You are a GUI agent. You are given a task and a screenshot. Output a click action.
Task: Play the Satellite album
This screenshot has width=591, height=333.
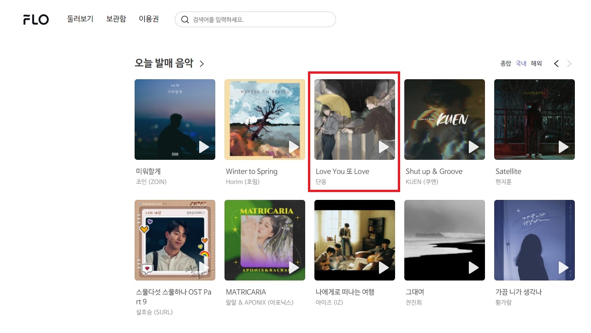click(x=563, y=147)
